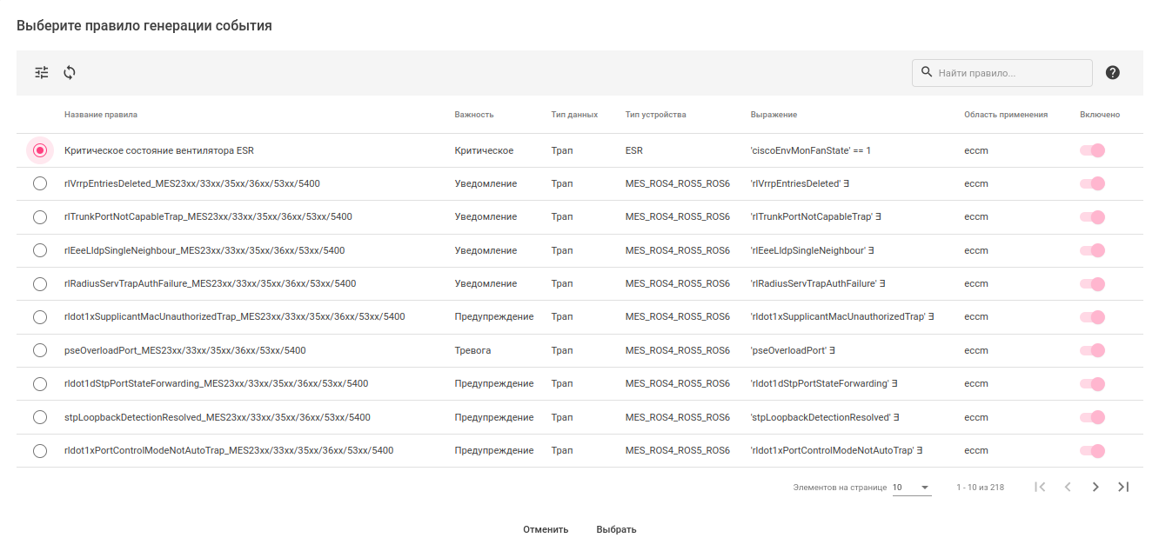Open the column filter settings icon
1159x551 pixels.
point(42,73)
